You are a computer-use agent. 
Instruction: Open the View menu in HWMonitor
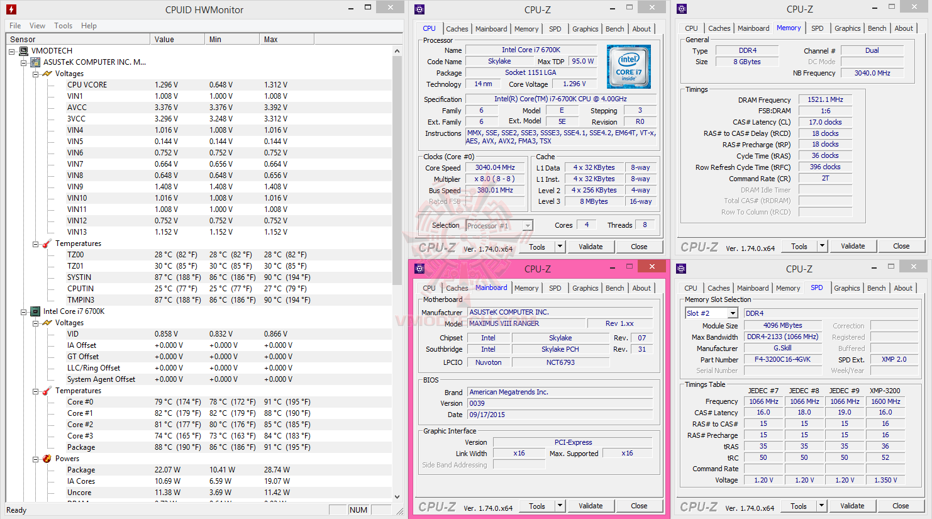(x=37, y=26)
